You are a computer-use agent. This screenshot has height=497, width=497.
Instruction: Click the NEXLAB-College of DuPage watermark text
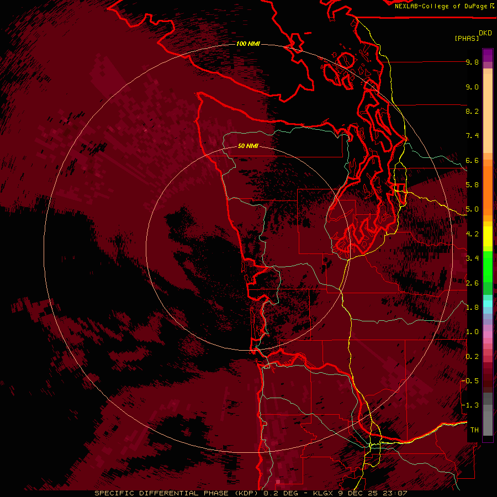click(441, 6)
